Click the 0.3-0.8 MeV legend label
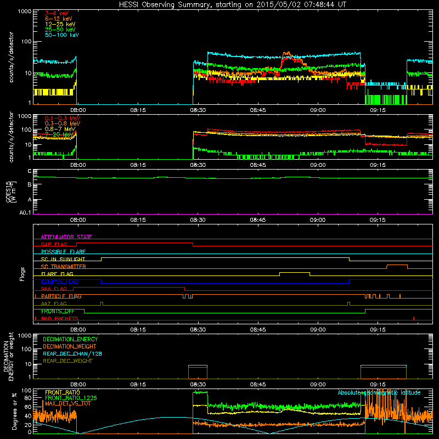Image resolution: width=439 pixels, height=439 pixels. pyautogui.click(x=63, y=123)
